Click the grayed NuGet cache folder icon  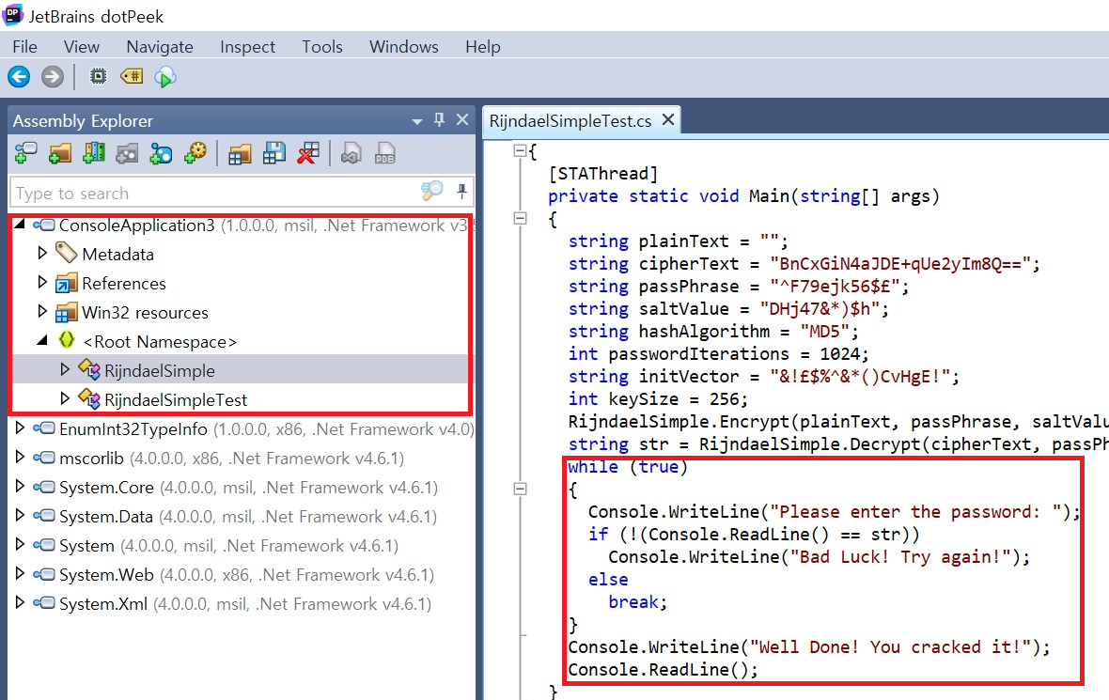(127, 153)
